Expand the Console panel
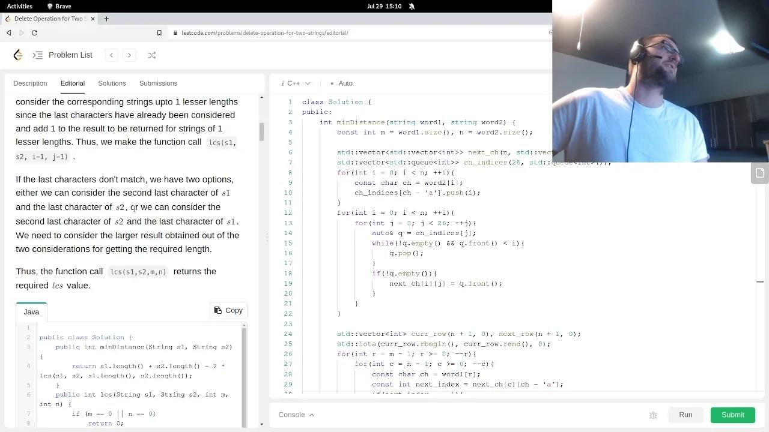Image resolution: width=769 pixels, height=432 pixels. tap(296, 415)
